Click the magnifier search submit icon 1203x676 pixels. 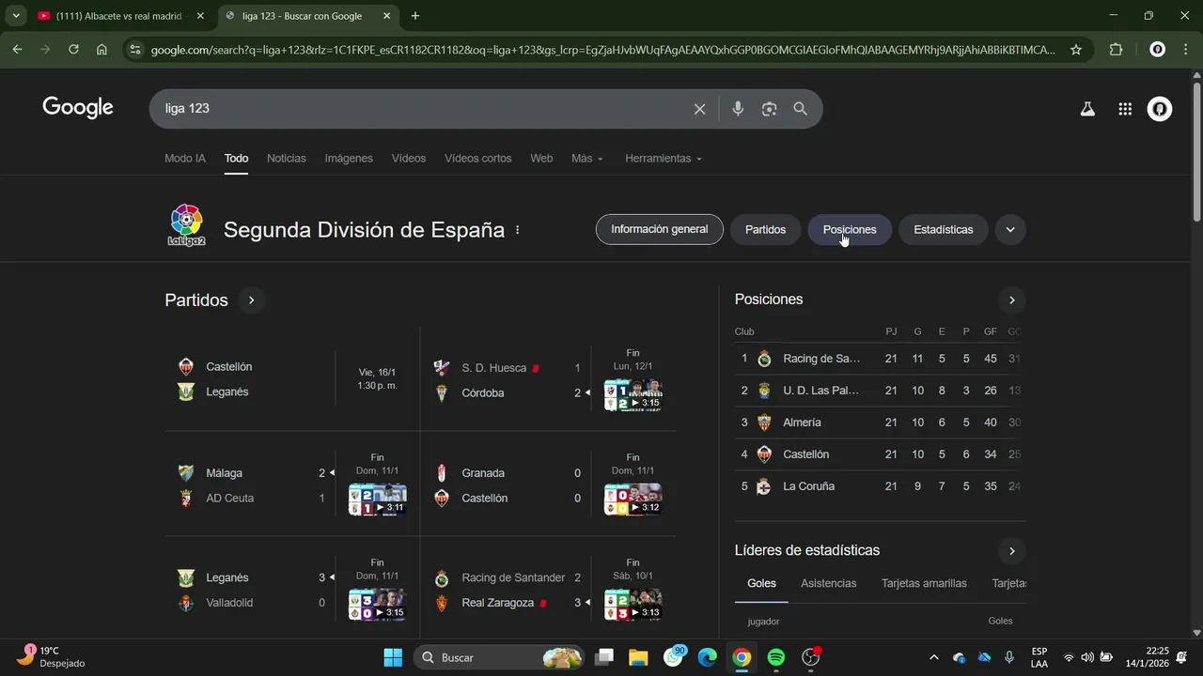[x=800, y=109]
